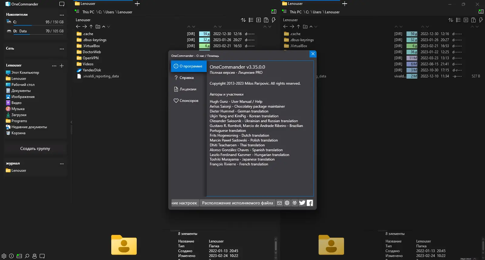This screenshot has width=485, height=260.
Task: Add a new tab in the right pane
Action: click(345, 4)
